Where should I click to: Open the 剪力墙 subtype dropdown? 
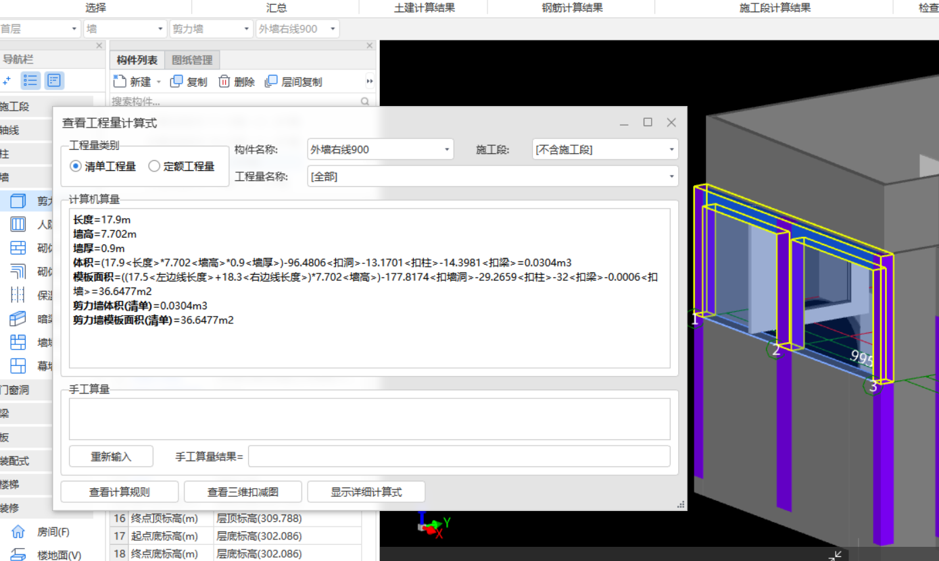pyautogui.click(x=211, y=29)
